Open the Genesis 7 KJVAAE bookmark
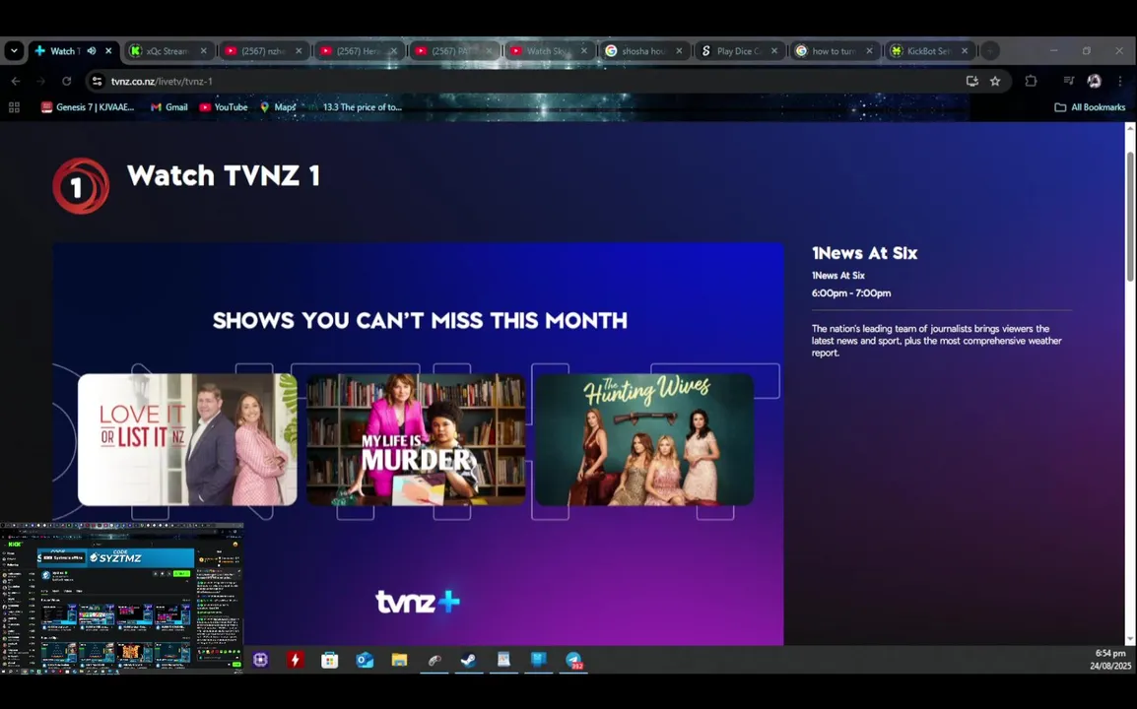Screen dimensions: 1137x709 coord(88,107)
